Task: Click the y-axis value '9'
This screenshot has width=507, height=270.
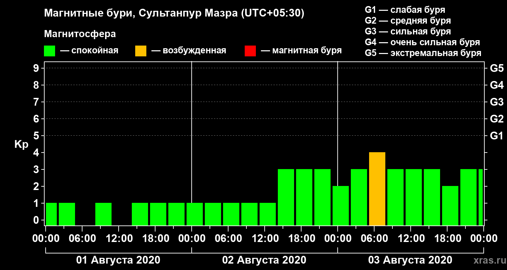Action: [x=37, y=68]
